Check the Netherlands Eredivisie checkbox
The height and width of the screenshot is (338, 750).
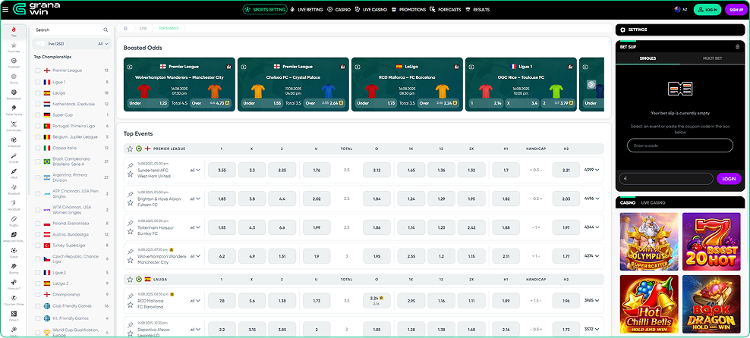point(38,104)
